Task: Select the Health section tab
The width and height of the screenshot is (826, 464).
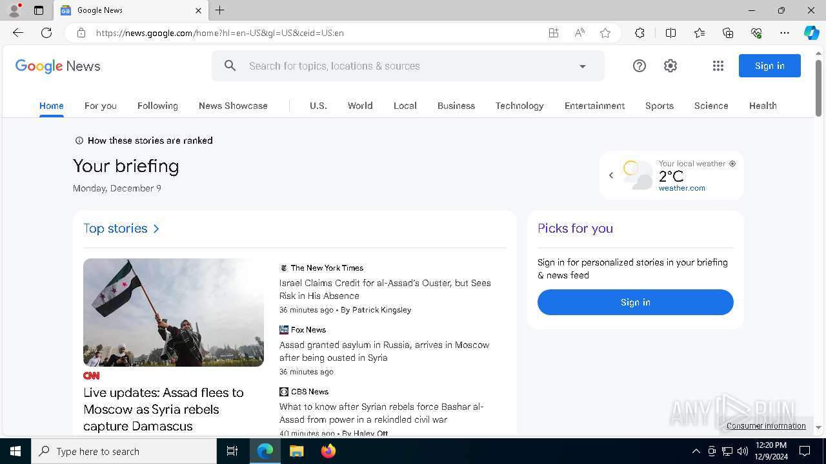Action: [763, 106]
